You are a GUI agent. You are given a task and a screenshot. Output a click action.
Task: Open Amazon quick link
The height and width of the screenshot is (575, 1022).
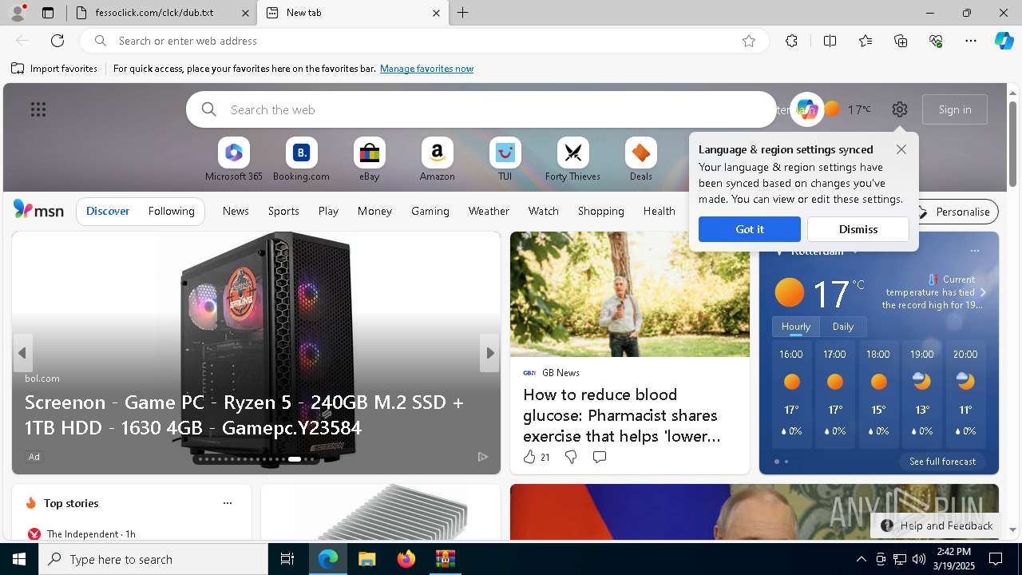click(437, 160)
